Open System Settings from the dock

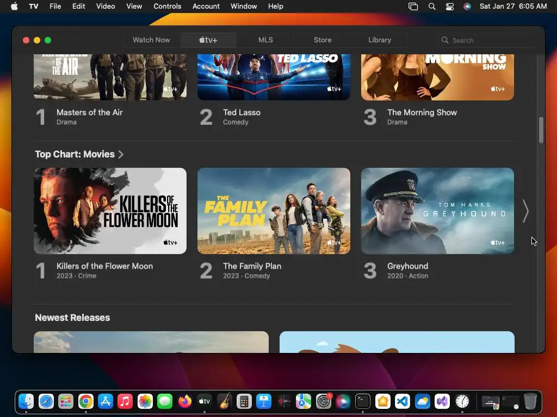tap(323, 401)
